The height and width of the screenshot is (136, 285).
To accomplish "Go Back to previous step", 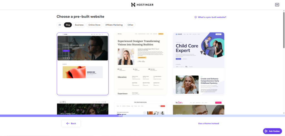I will pos(71,123).
